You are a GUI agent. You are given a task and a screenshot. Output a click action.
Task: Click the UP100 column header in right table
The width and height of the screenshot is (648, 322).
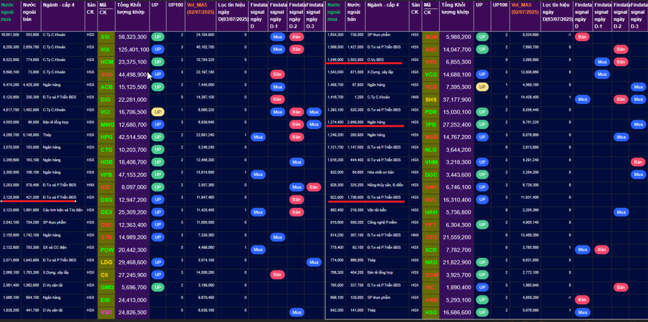point(500,5)
